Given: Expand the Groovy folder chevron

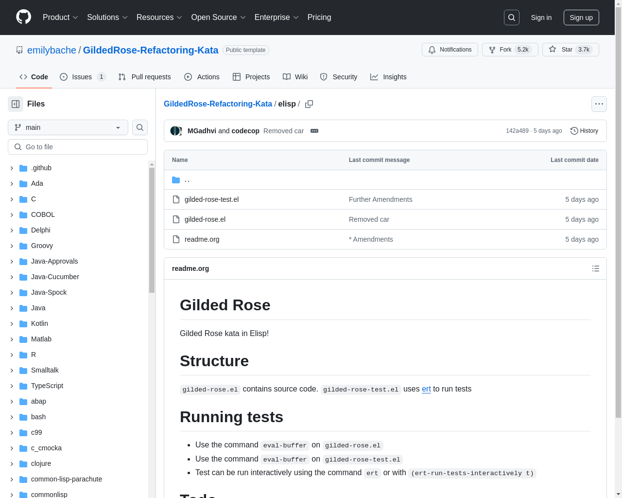Looking at the screenshot, I should click(12, 246).
